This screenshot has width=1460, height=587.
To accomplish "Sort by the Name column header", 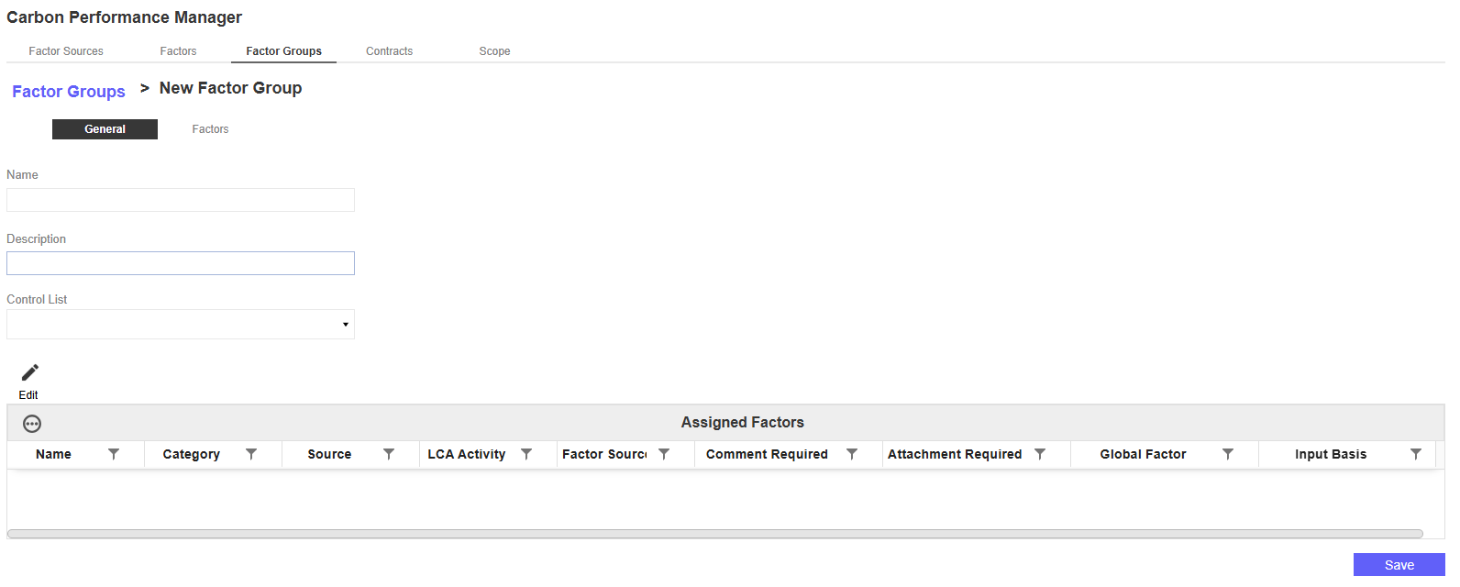I will [53, 454].
